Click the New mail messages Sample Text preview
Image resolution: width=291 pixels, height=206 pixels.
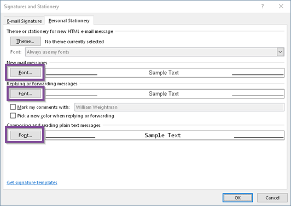point(165,73)
